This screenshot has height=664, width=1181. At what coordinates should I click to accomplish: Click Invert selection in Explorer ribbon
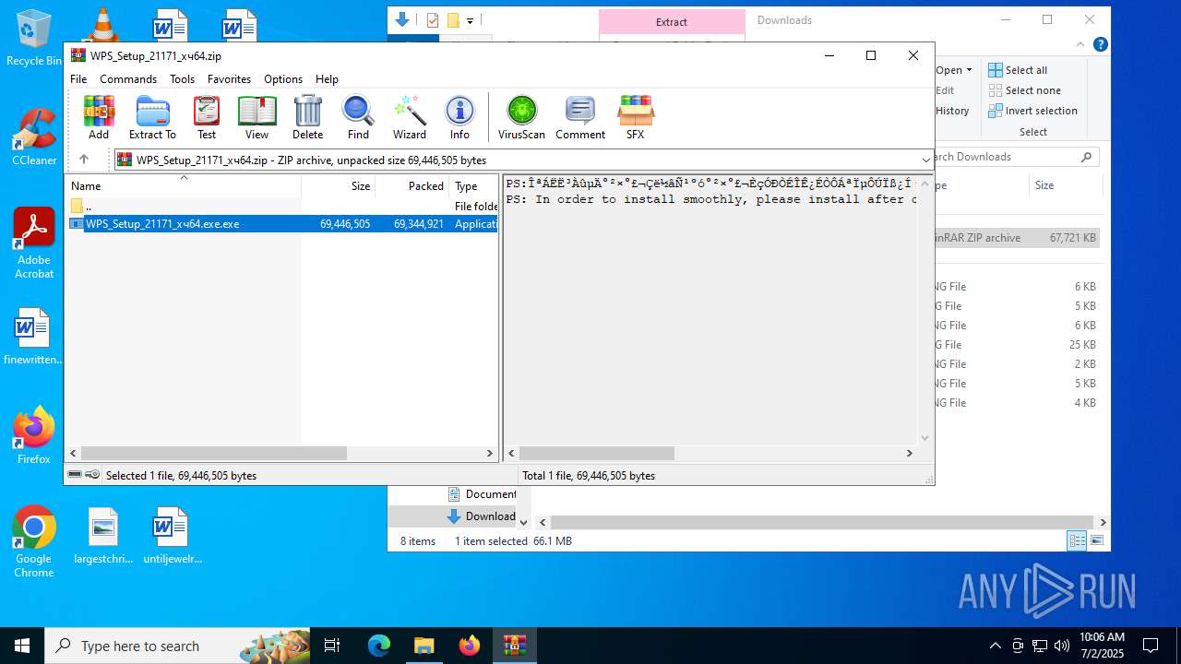pyautogui.click(x=1032, y=111)
